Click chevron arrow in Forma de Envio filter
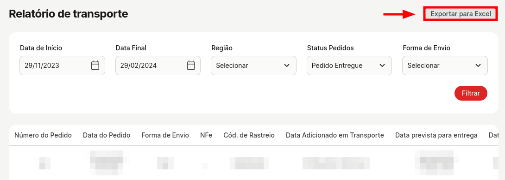The image size is (505, 180). 478,66
